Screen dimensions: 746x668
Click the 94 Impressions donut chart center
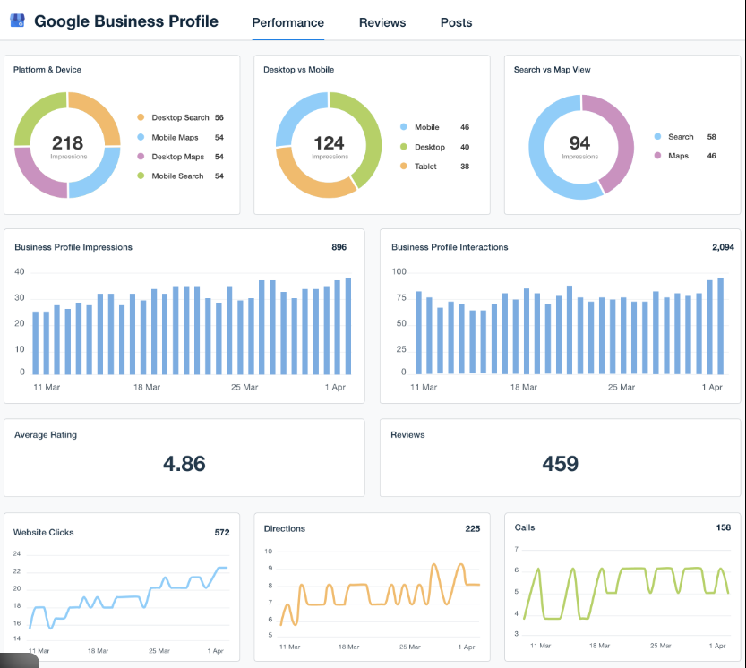pos(579,145)
